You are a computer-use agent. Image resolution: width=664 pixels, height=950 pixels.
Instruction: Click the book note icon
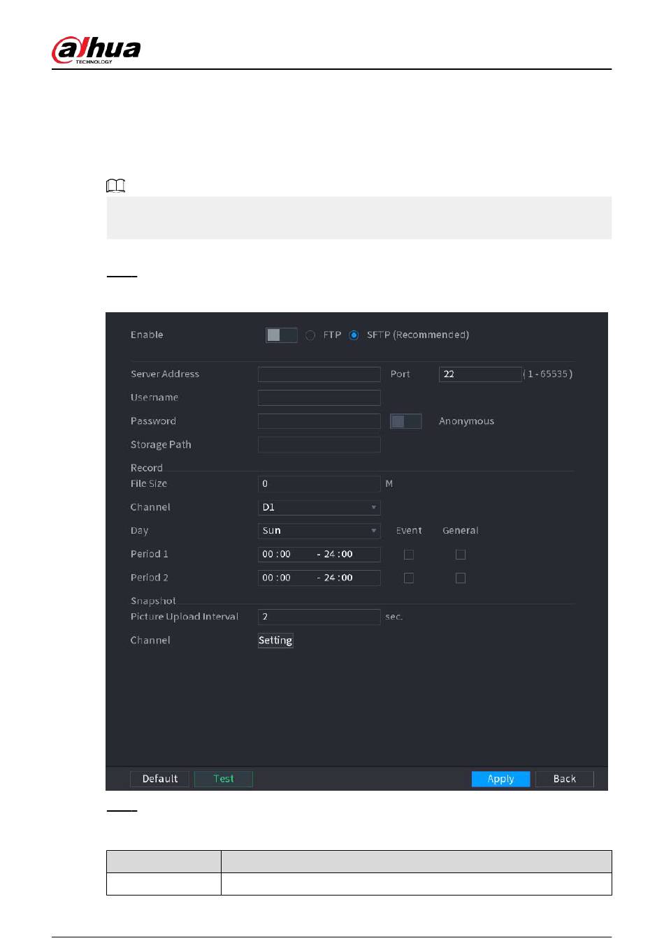click(x=116, y=186)
